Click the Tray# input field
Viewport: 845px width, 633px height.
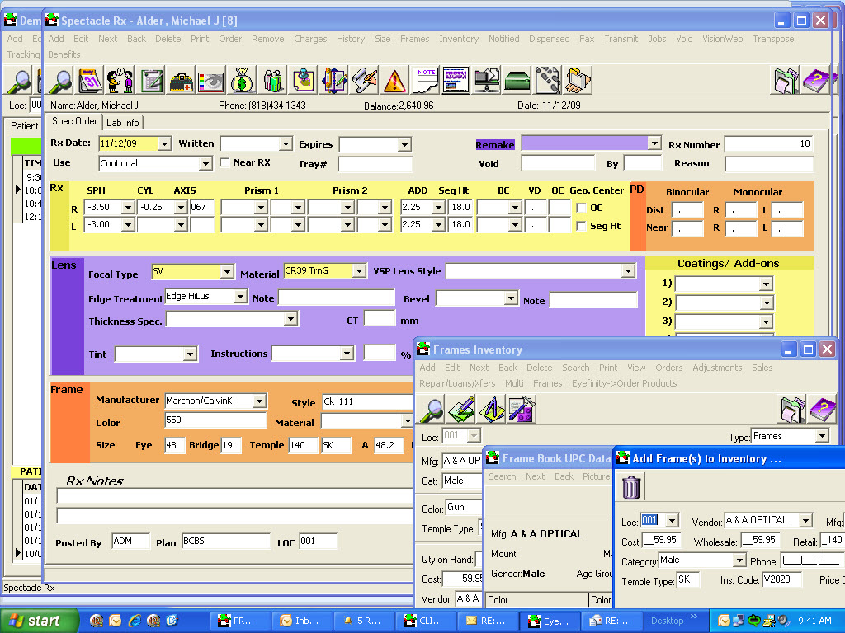pos(375,164)
